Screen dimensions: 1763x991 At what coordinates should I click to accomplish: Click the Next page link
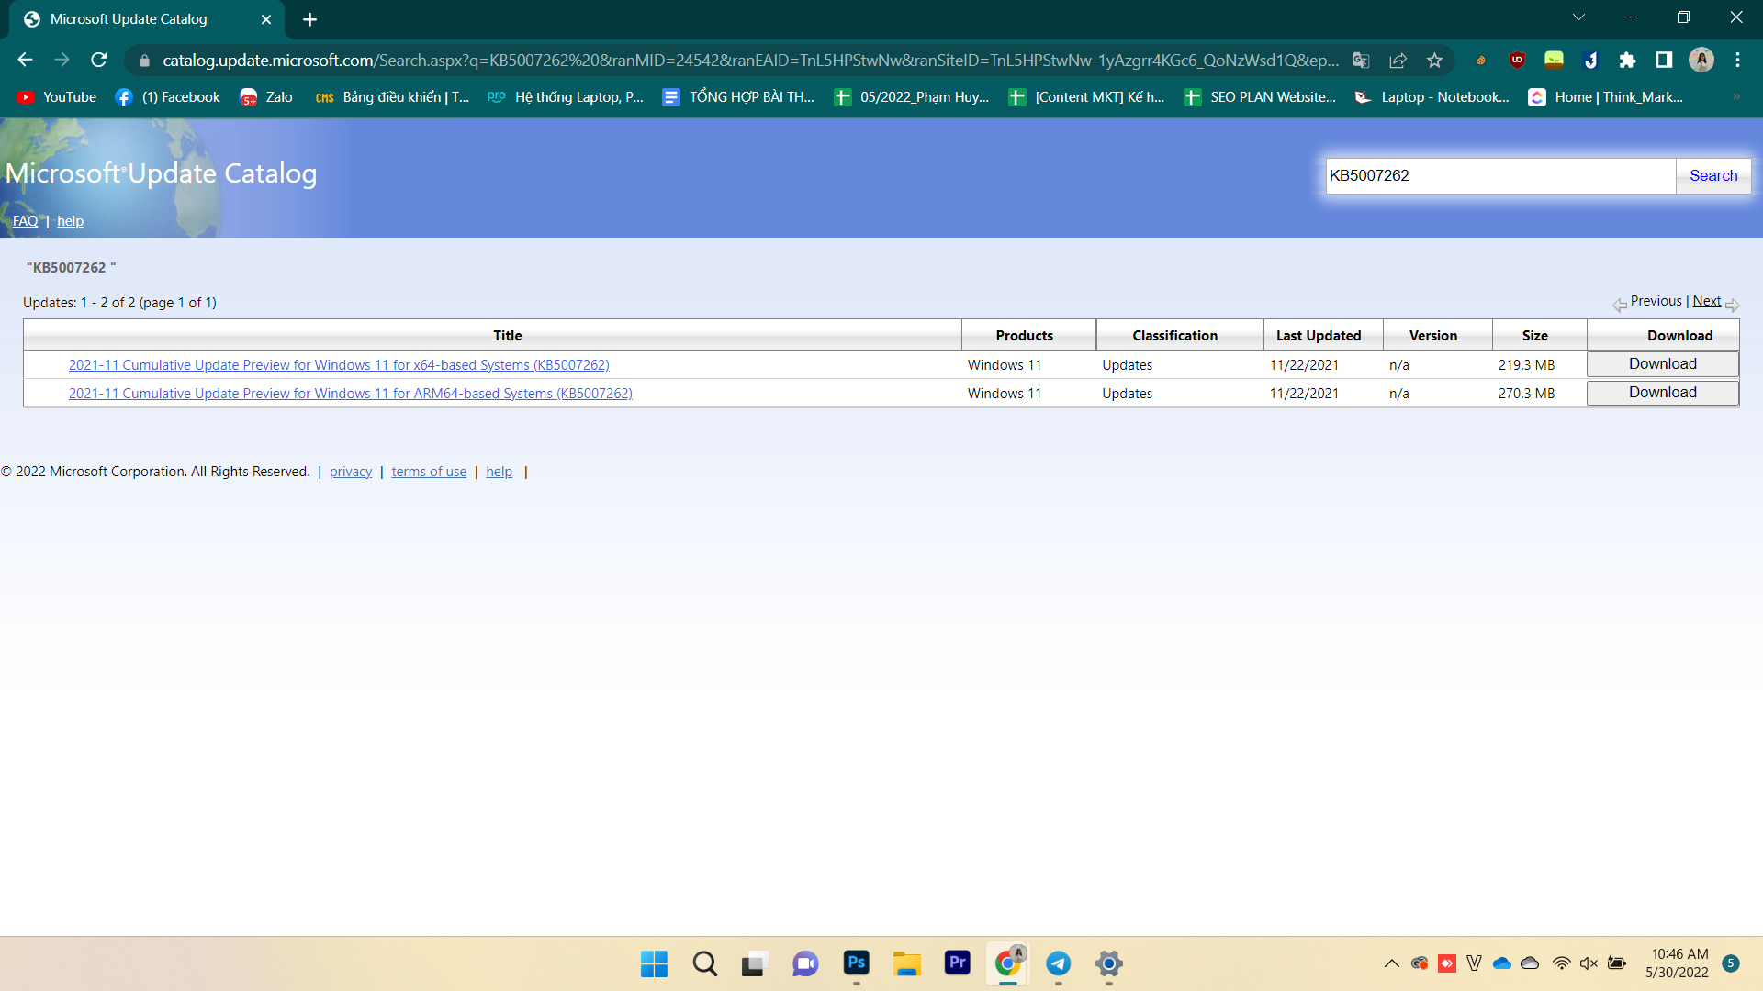point(1707,301)
